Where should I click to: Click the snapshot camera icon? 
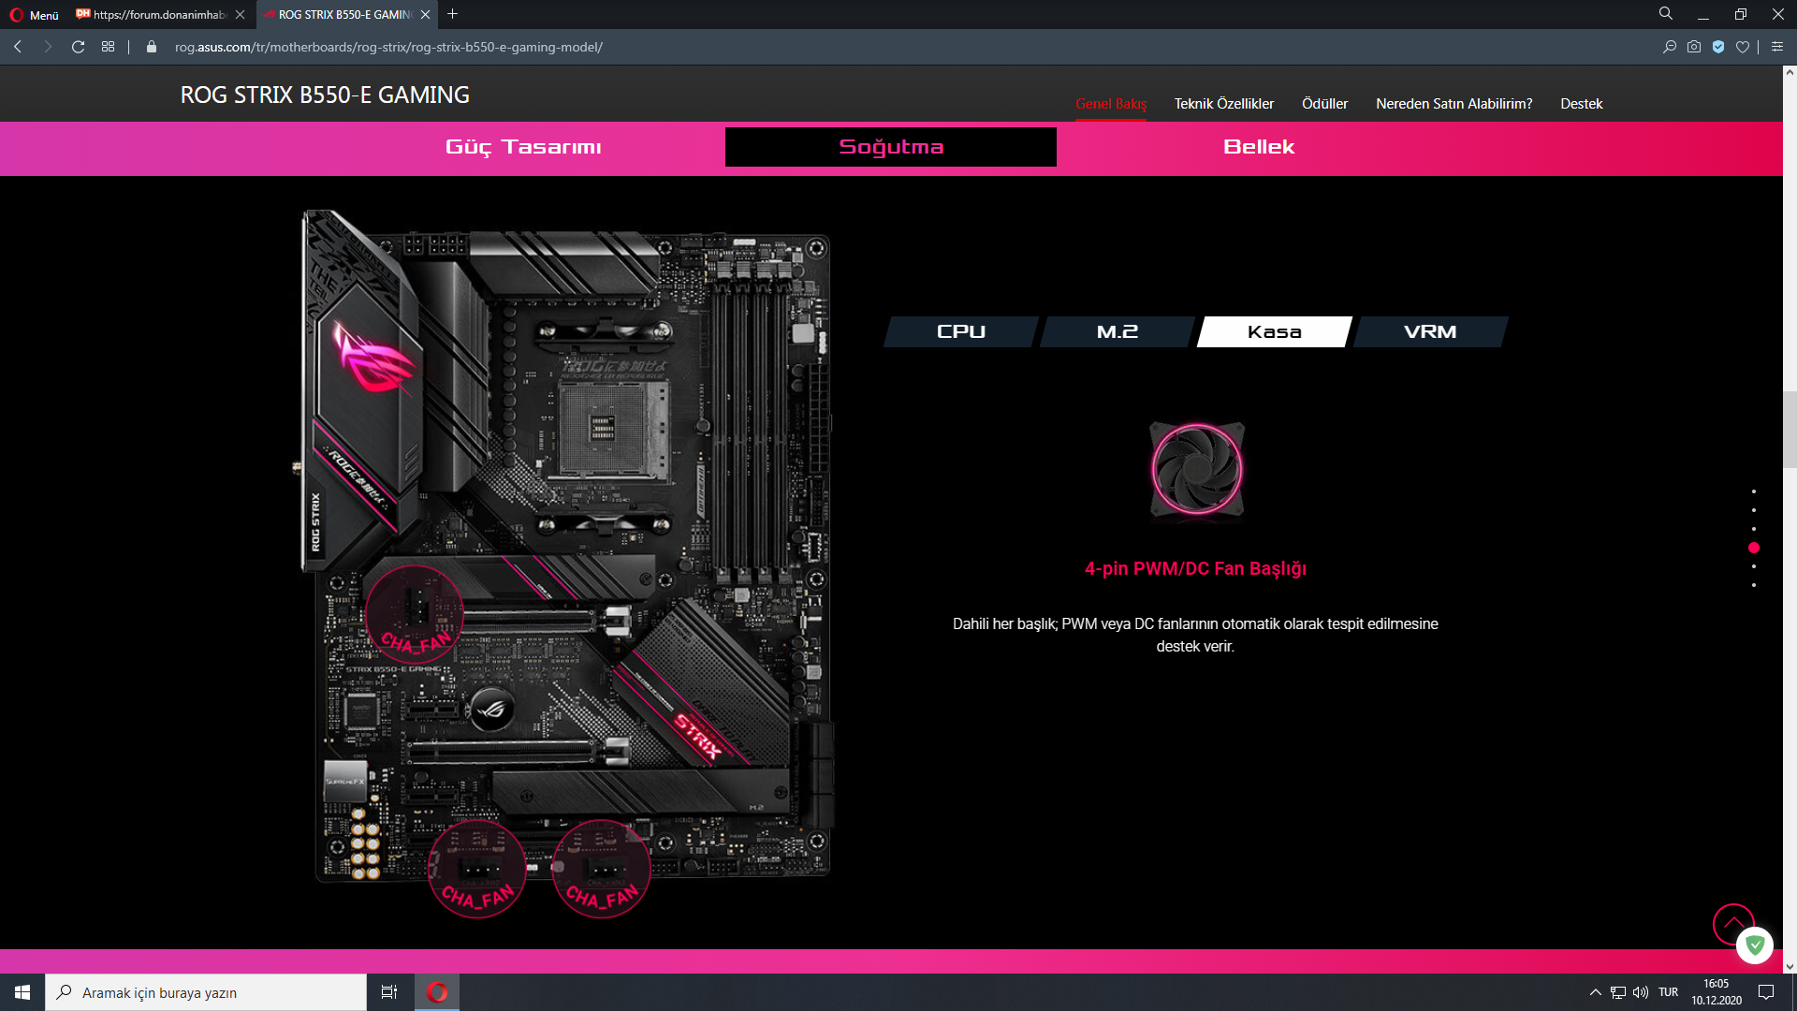1694,47
